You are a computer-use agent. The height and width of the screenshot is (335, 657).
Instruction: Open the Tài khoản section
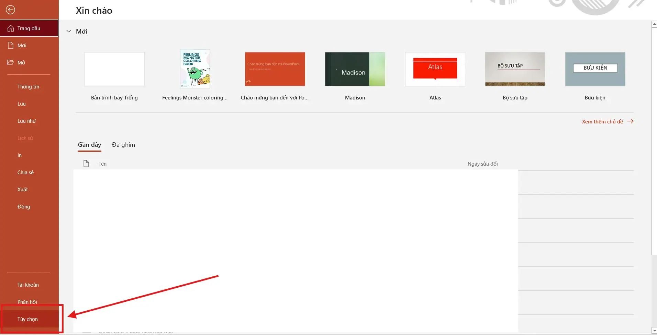click(28, 284)
